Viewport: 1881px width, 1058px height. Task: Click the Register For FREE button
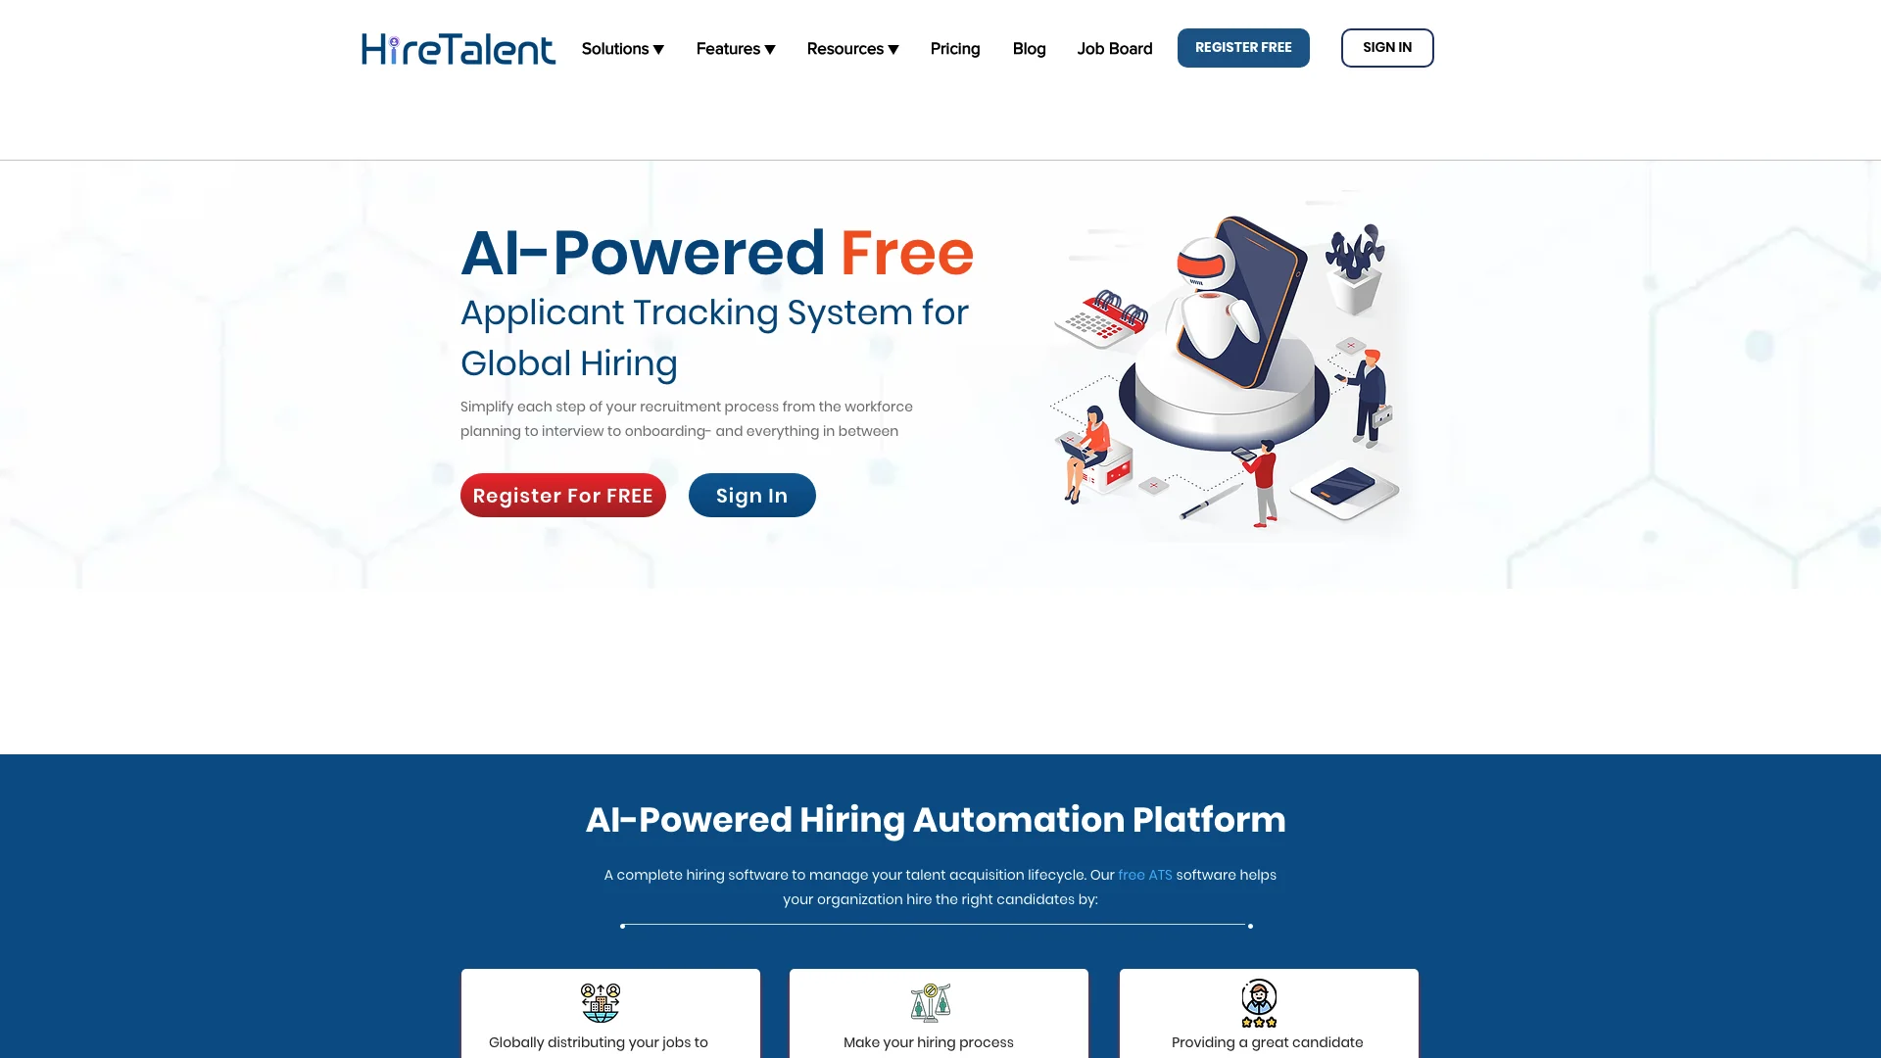coord(563,495)
